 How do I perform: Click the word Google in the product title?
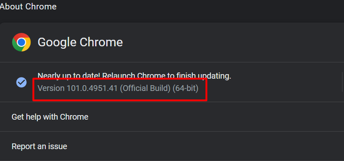(56, 42)
